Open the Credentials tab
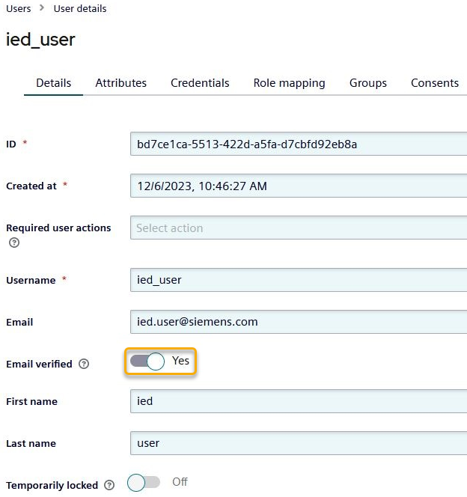Viewport: 467px width, 497px height. click(x=200, y=83)
